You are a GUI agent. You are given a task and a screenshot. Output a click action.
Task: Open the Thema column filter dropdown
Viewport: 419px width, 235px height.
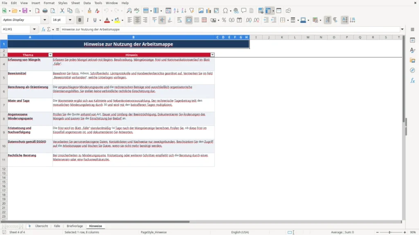point(50,55)
